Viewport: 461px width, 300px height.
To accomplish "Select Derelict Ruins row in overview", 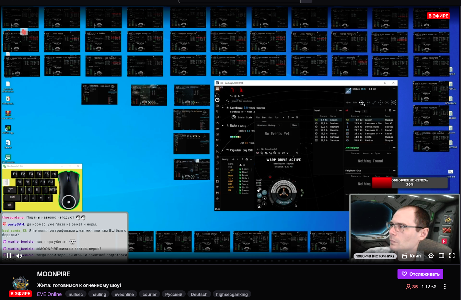I will tap(369, 127).
